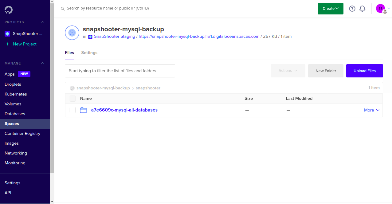Open Databases in the sidebar
This screenshot has width=392, height=204.
(15, 114)
